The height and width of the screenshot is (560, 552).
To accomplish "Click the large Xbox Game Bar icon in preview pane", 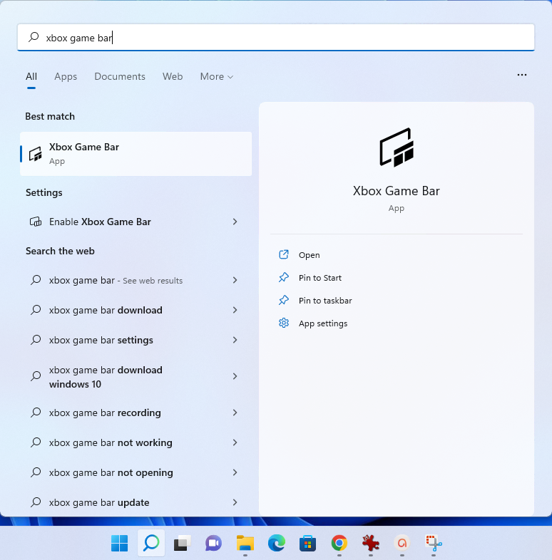I will pos(397,147).
